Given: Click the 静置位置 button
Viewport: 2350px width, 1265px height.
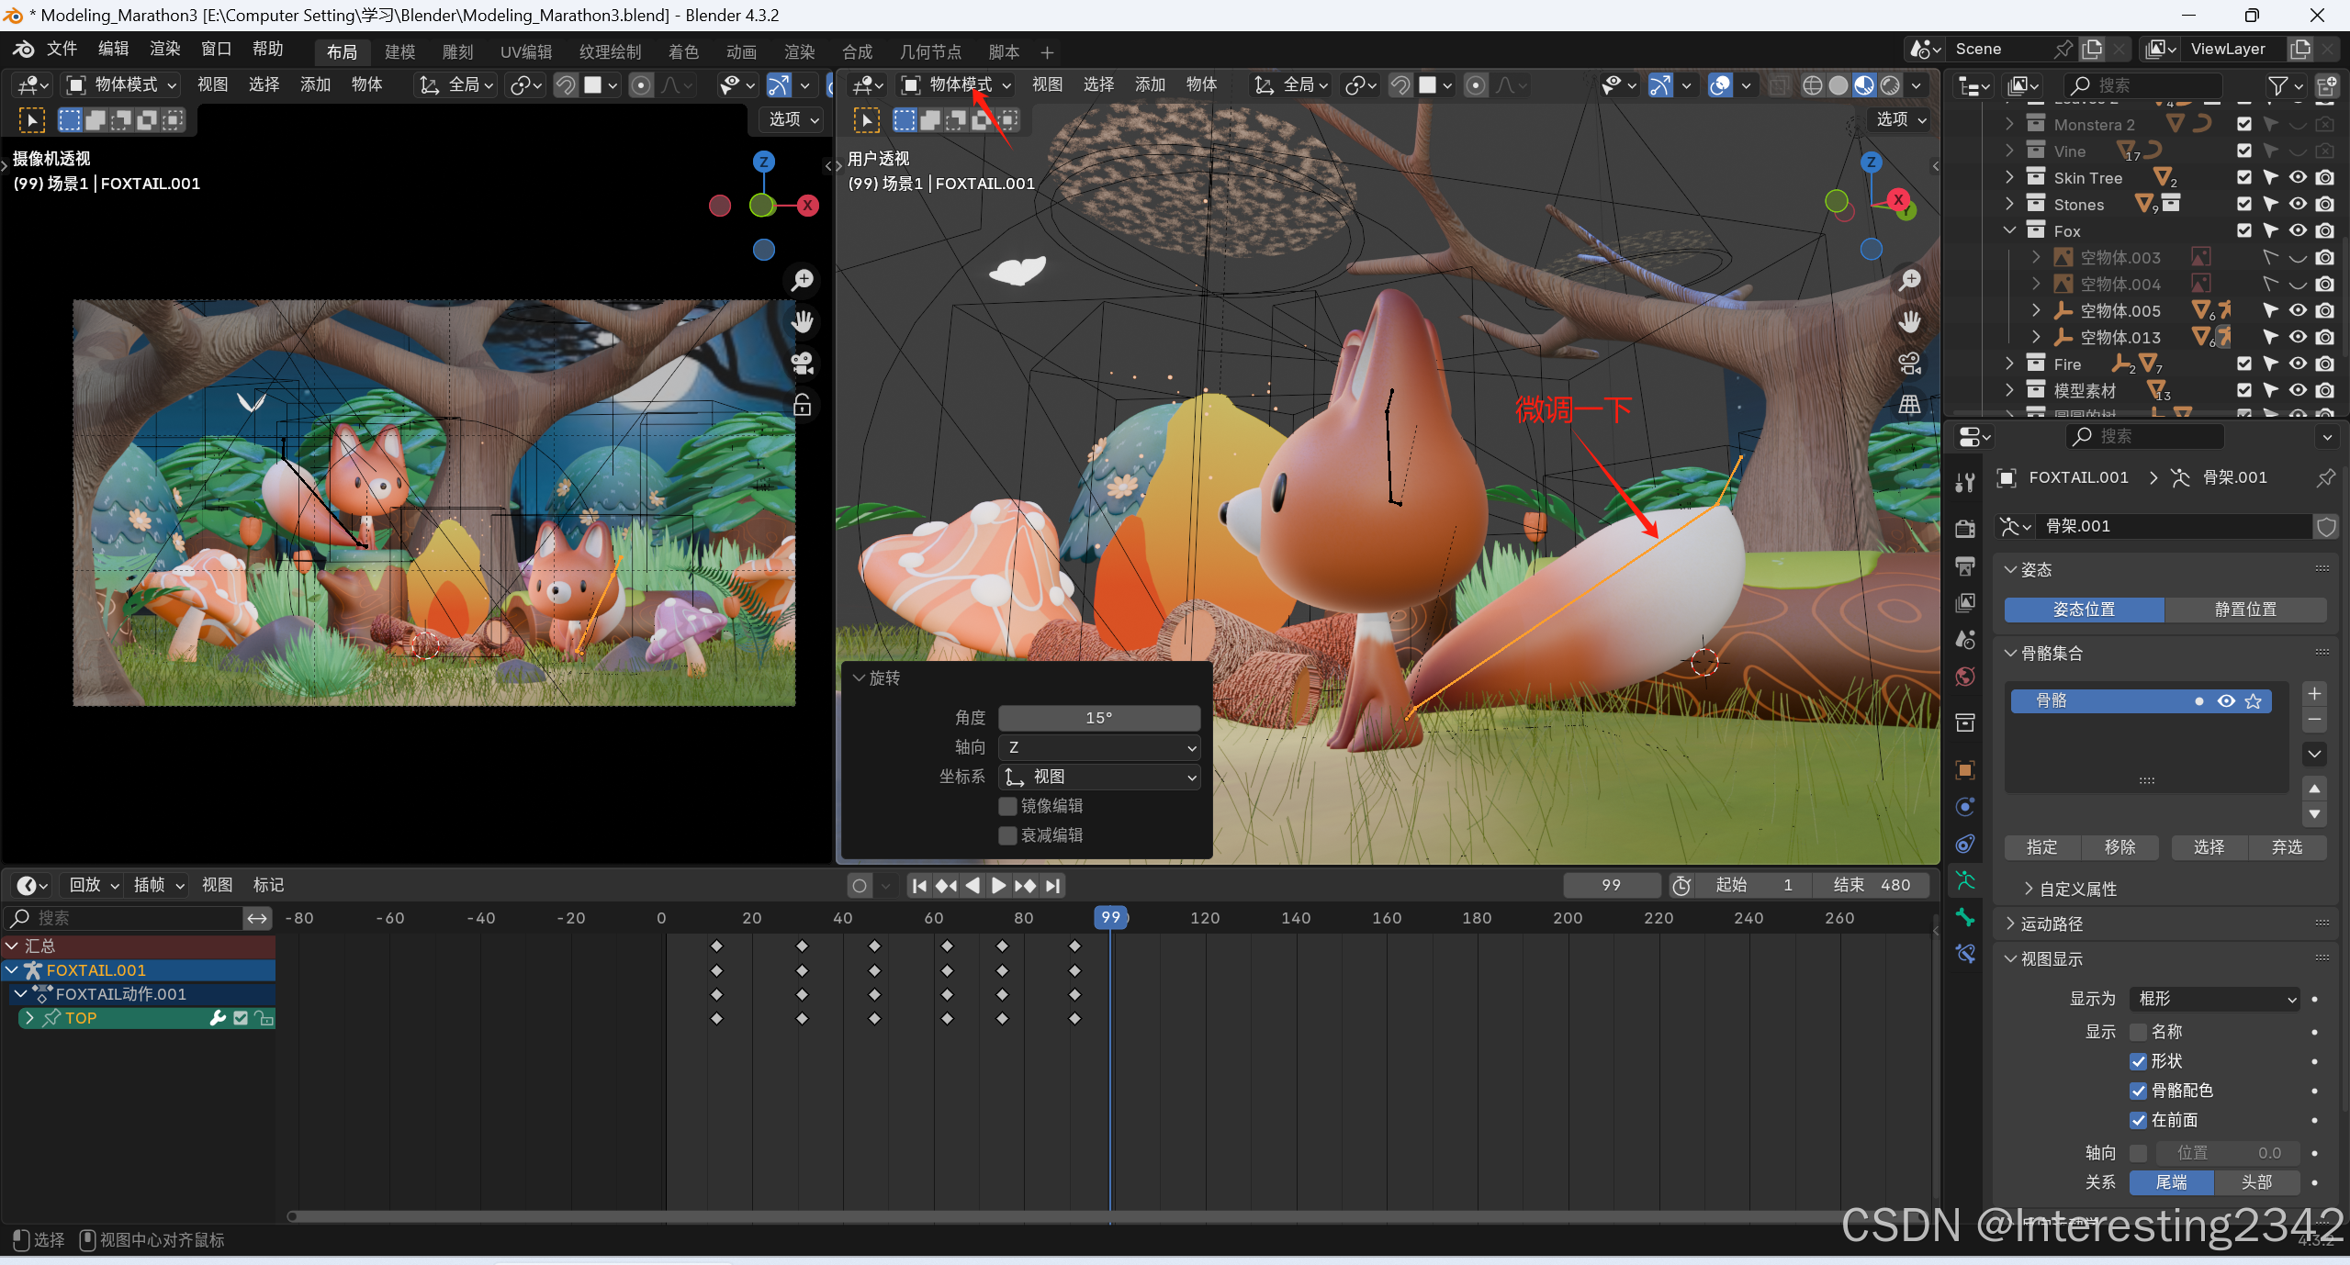Looking at the screenshot, I should [x=2245, y=610].
